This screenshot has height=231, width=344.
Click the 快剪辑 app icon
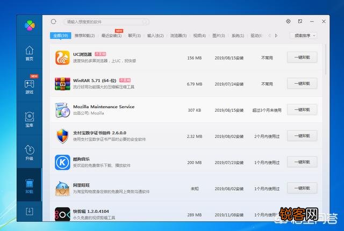[x=62, y=214]
